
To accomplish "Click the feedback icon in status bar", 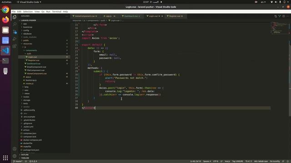I will [x=283, y=161].
